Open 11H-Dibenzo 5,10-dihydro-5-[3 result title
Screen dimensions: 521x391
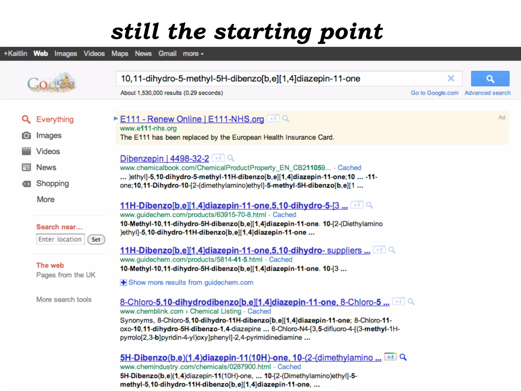tap(234, 205)
